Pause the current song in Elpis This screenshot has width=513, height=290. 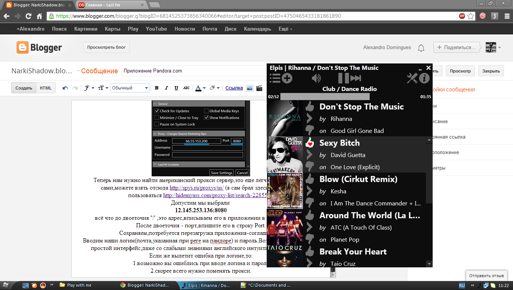[x=344, y=78]
